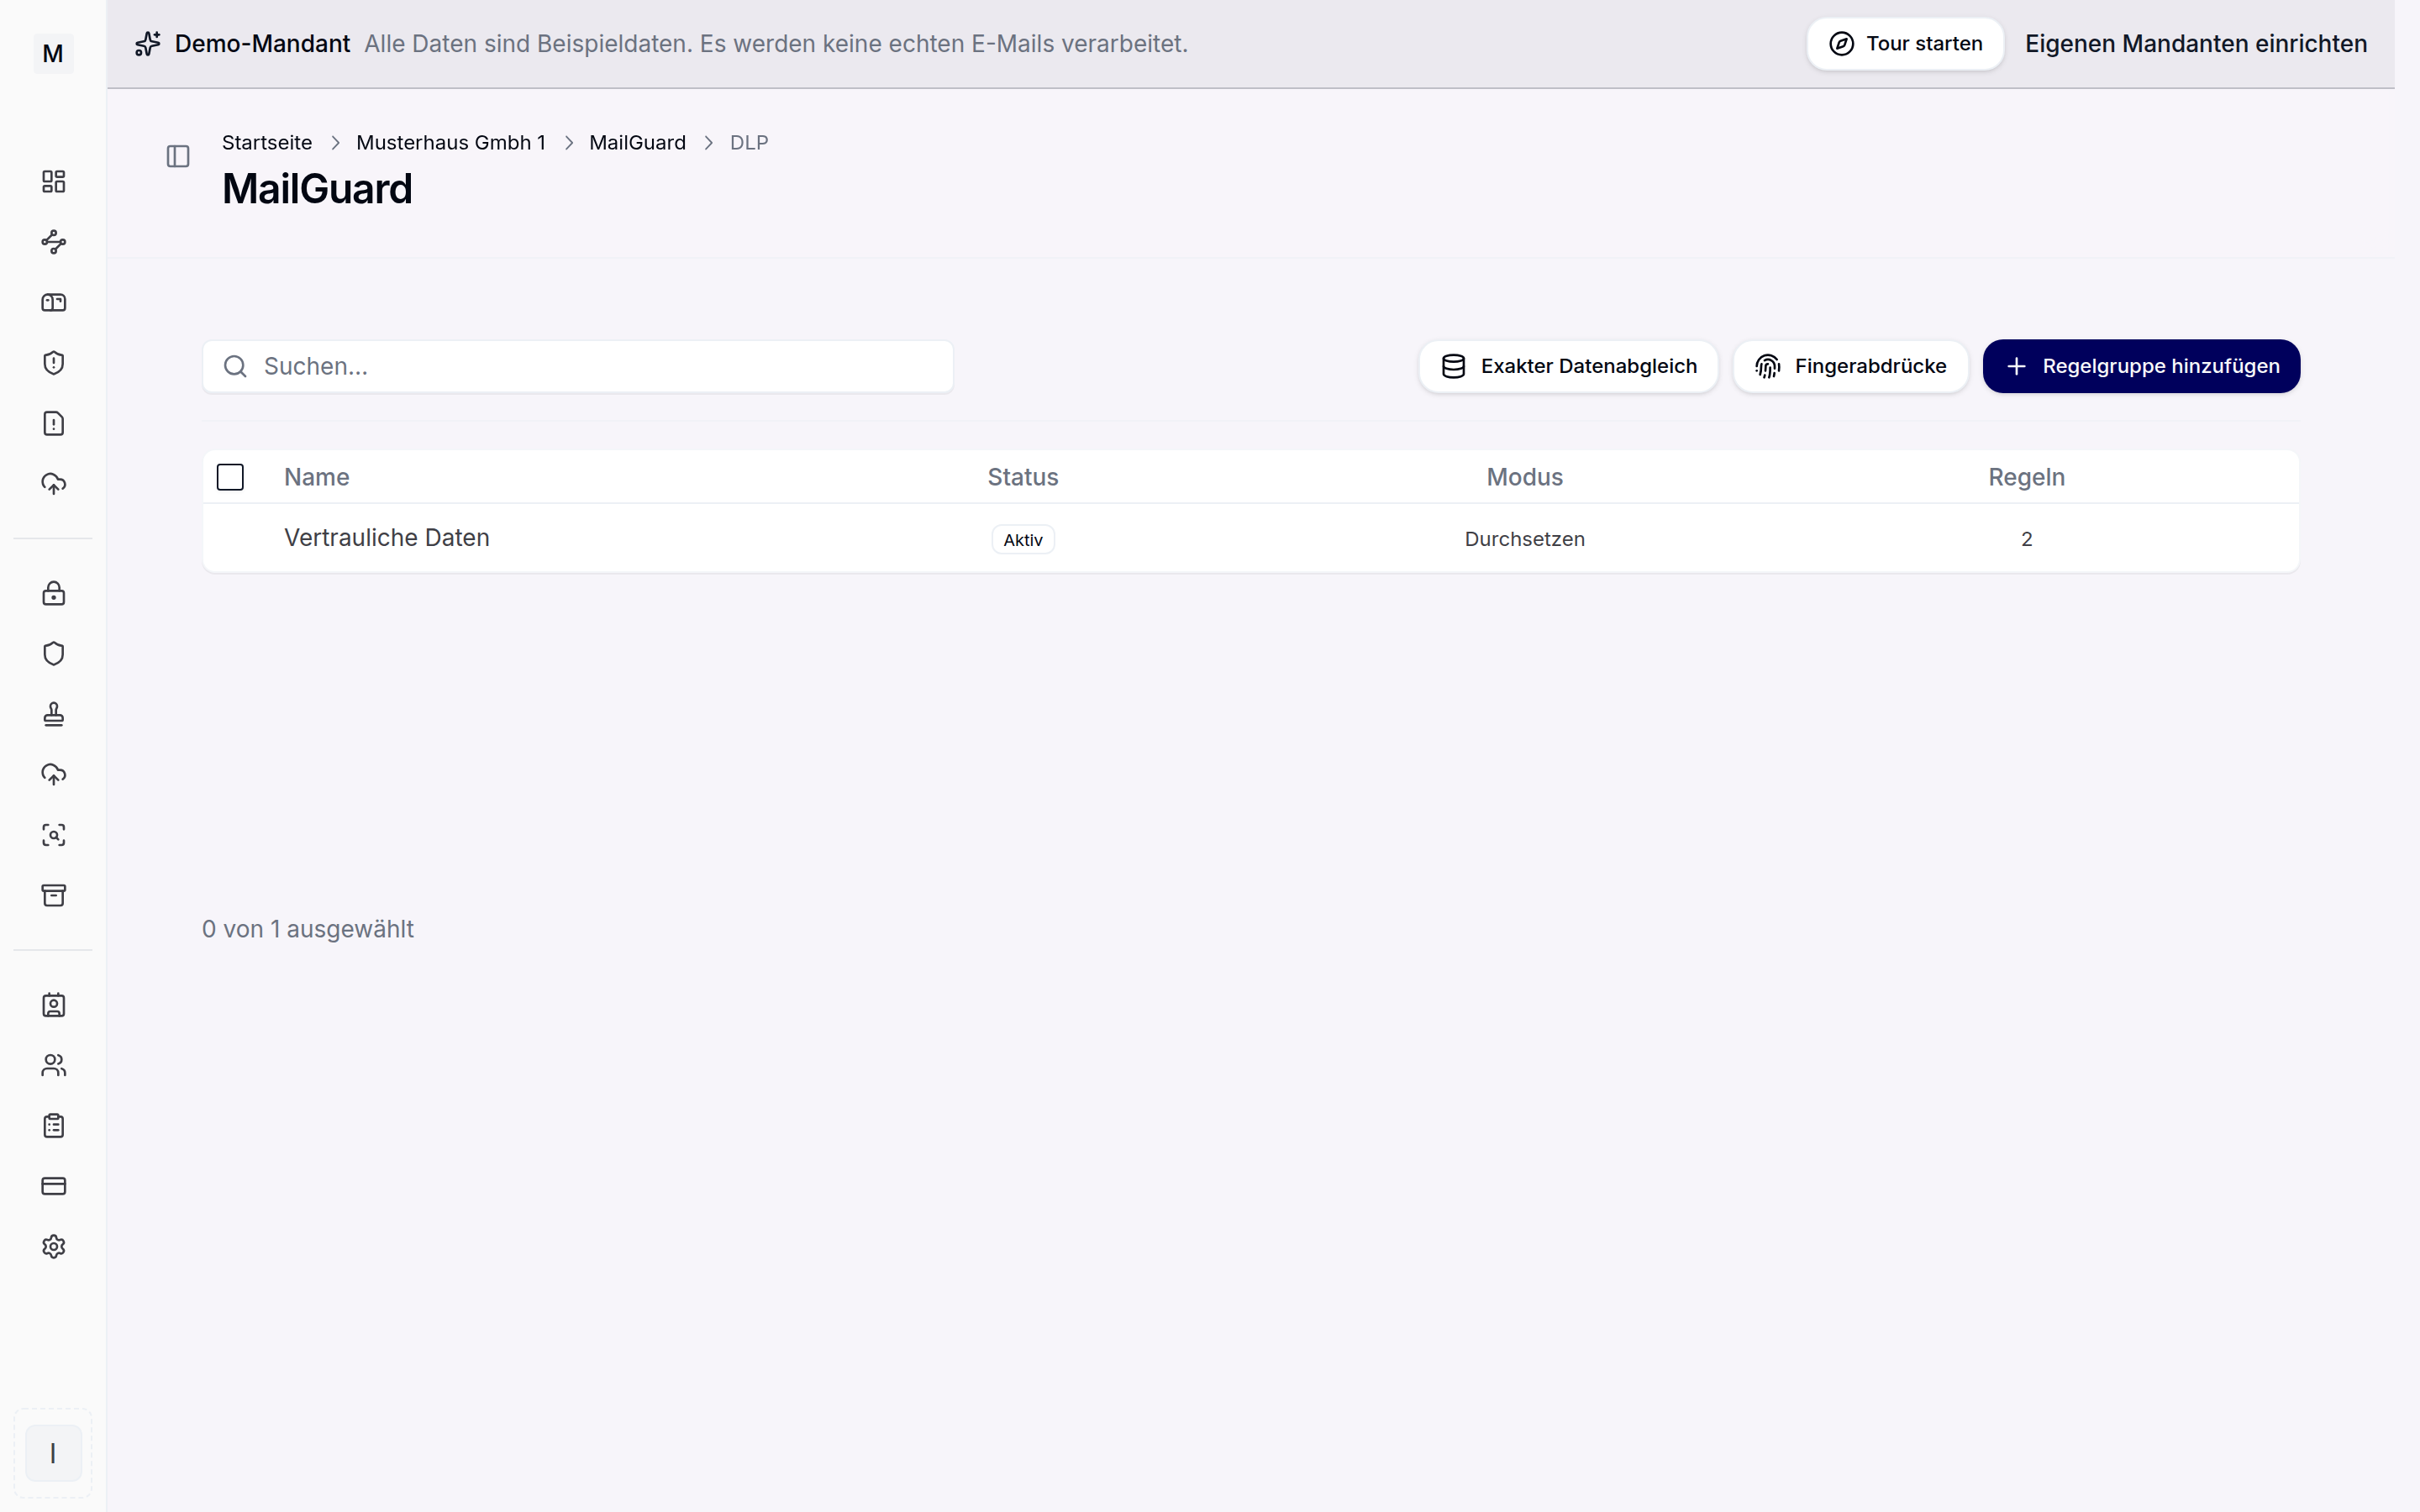Click Eigenen Mandanten einrichten
Viewport: 2420px width, 1512px height.
coord(2196,44)
